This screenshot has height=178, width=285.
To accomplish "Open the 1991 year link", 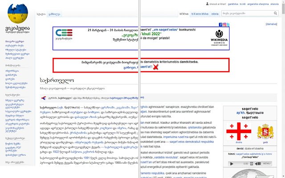I will [86, 158].
